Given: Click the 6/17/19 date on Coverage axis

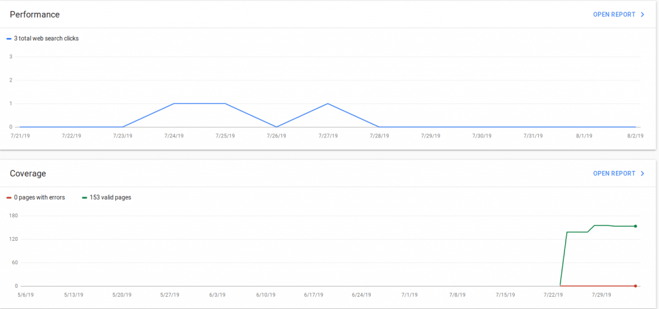Looking at the screenshot, I should pyautogui.click(x=313, y=295).
